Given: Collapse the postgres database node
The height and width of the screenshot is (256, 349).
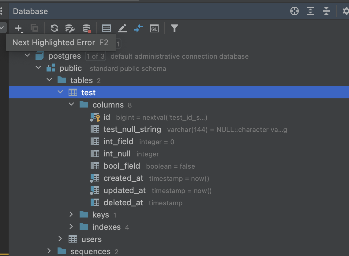Looking at the screenshot, I should coord(28,56).
